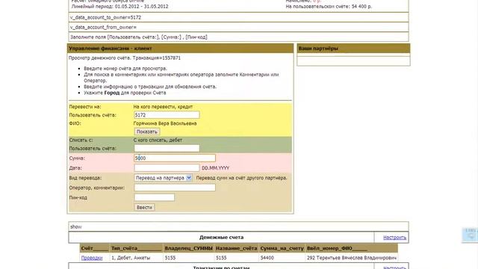Click the Показать button
The width and height of the screenshot is (478, 269).
point(147,132)
